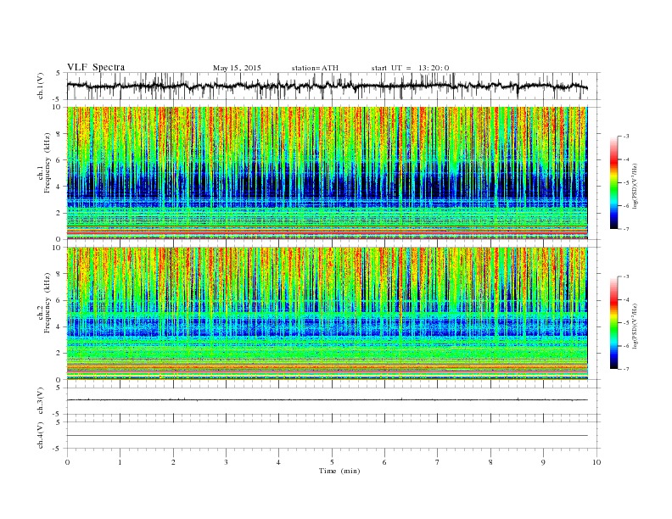
Task: Select the "ch.4(V)" axis label
Action: coord(41,435)
